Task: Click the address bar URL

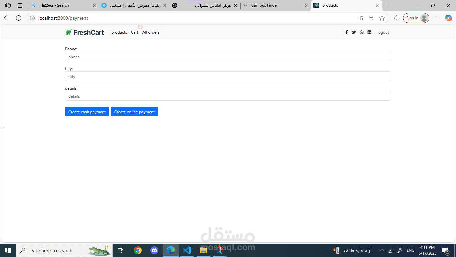Action: coord(63,18)
